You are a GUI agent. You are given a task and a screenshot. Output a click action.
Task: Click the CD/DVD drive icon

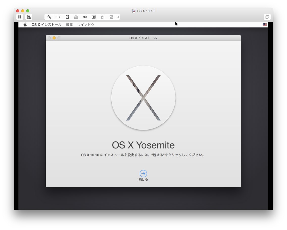pos(76,17)
